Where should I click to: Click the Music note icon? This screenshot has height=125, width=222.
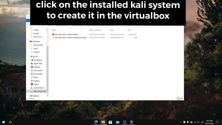tap(32, 77)
